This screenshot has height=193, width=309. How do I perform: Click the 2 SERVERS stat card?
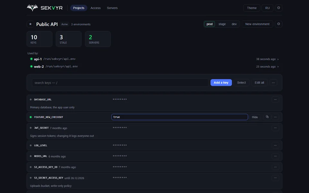98,39
